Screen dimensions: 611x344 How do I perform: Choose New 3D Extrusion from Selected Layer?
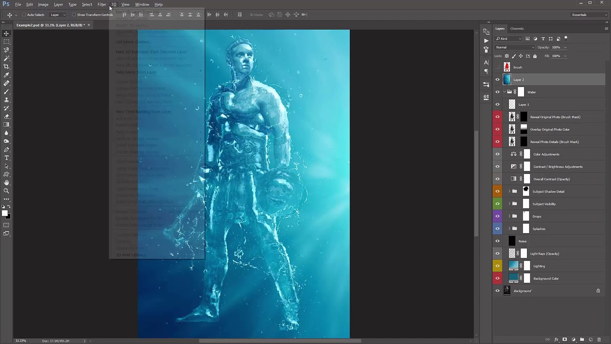point(151,52)
